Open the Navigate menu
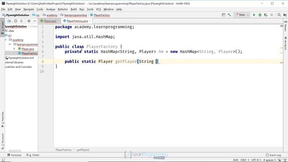This screenshot has width=288, height=162. [29, 9]
